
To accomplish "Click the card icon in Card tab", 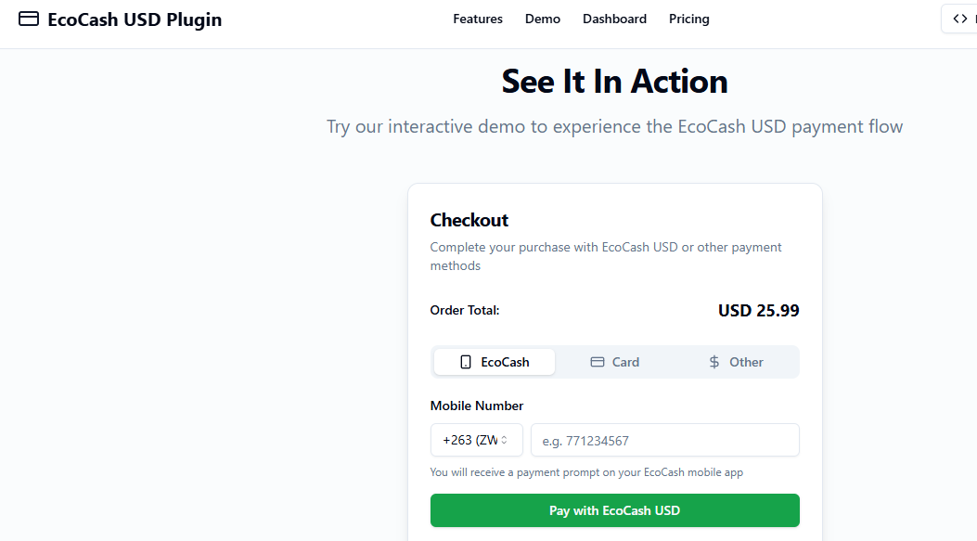I will (x=597, y=362).
